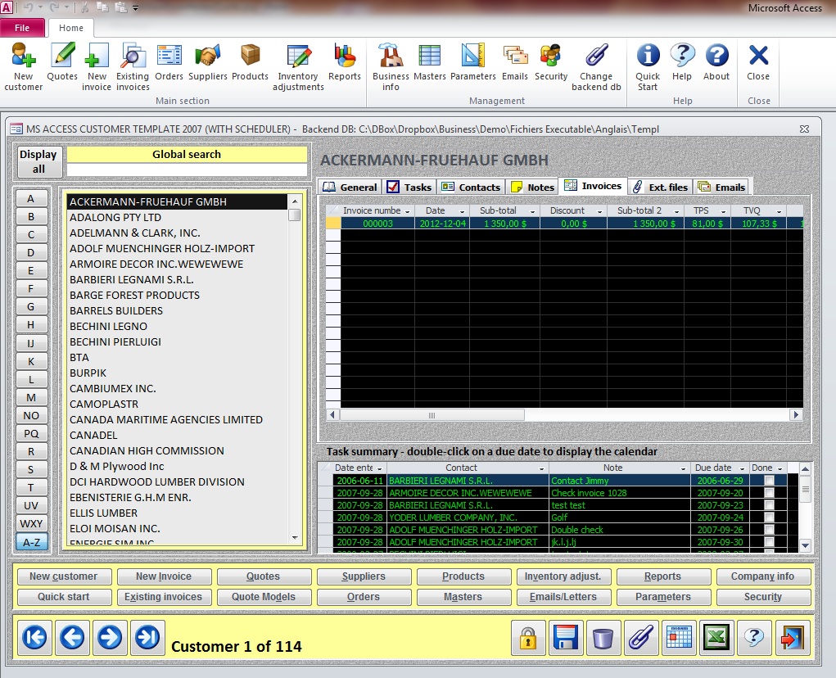Expand the Discount column dropdown arrow

[599, 211]
